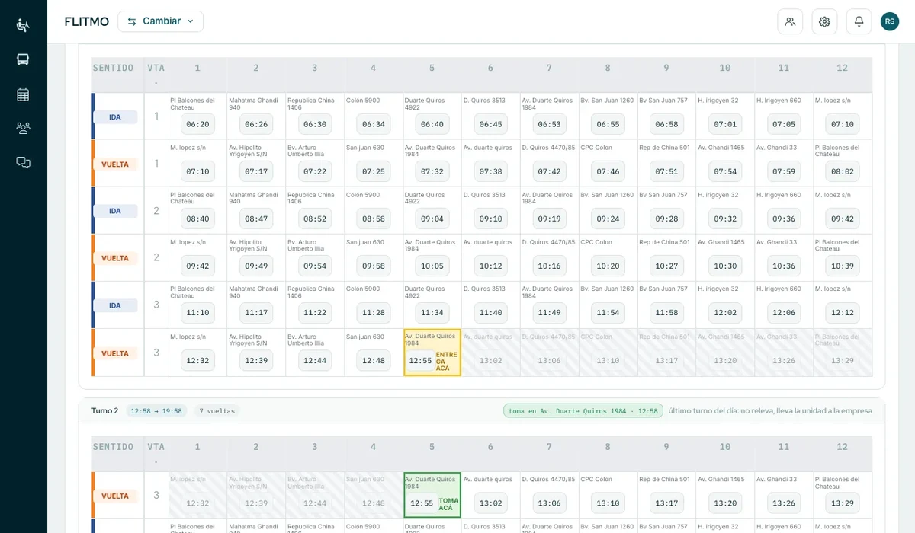The width and height of the screenshot is (915, 533).
Task: Select IDA badge of the 08:40 row
Action: coord(115,211)
